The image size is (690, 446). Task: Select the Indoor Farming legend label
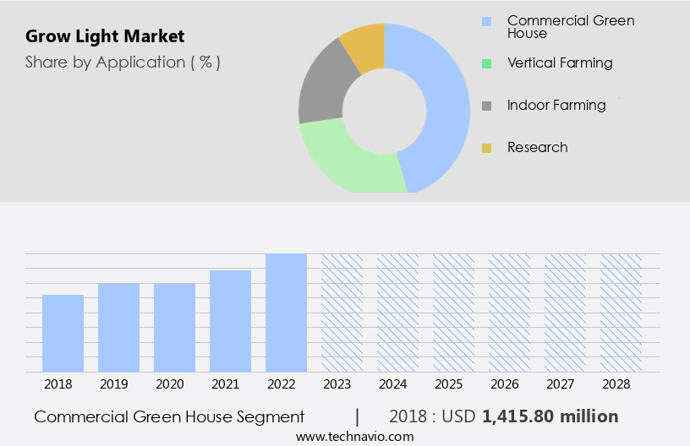(556, 105)
